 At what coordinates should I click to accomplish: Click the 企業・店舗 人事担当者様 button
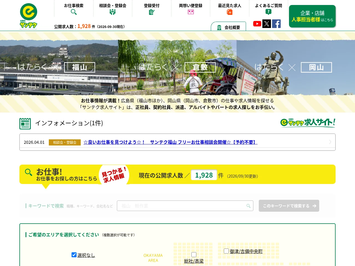click(312, 16)
